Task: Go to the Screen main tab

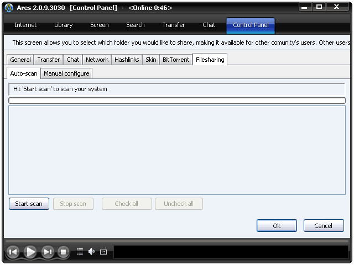Action: pyautogui.click(x=100, y=25)
